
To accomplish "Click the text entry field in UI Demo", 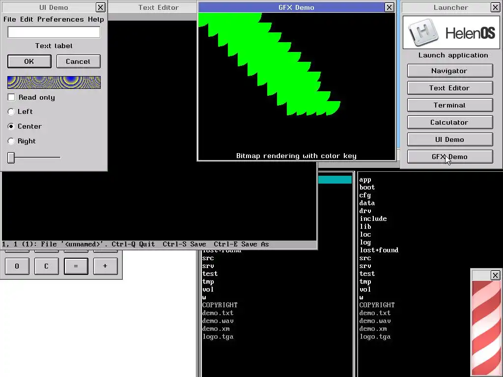I will tap(54, 32).
